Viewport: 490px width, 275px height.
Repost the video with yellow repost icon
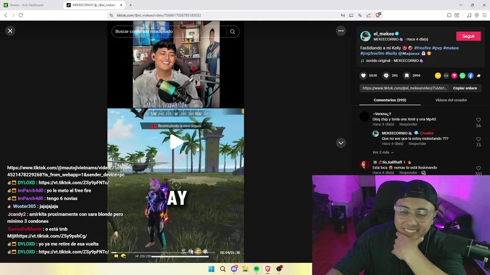tap(438, 76)
